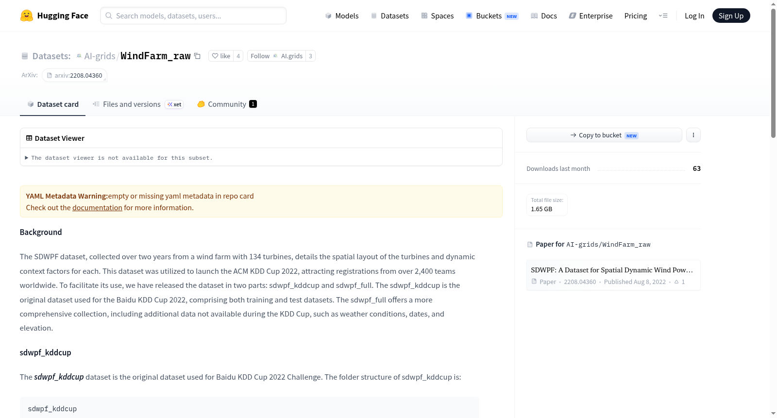The width and height of the screenshot is (777, 418).
Task: Click the NEW badge beside Buckets
Action: click(x=512, y=16)
